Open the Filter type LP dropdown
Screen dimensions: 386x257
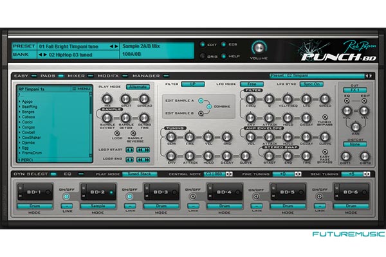(x=193, y=84)
